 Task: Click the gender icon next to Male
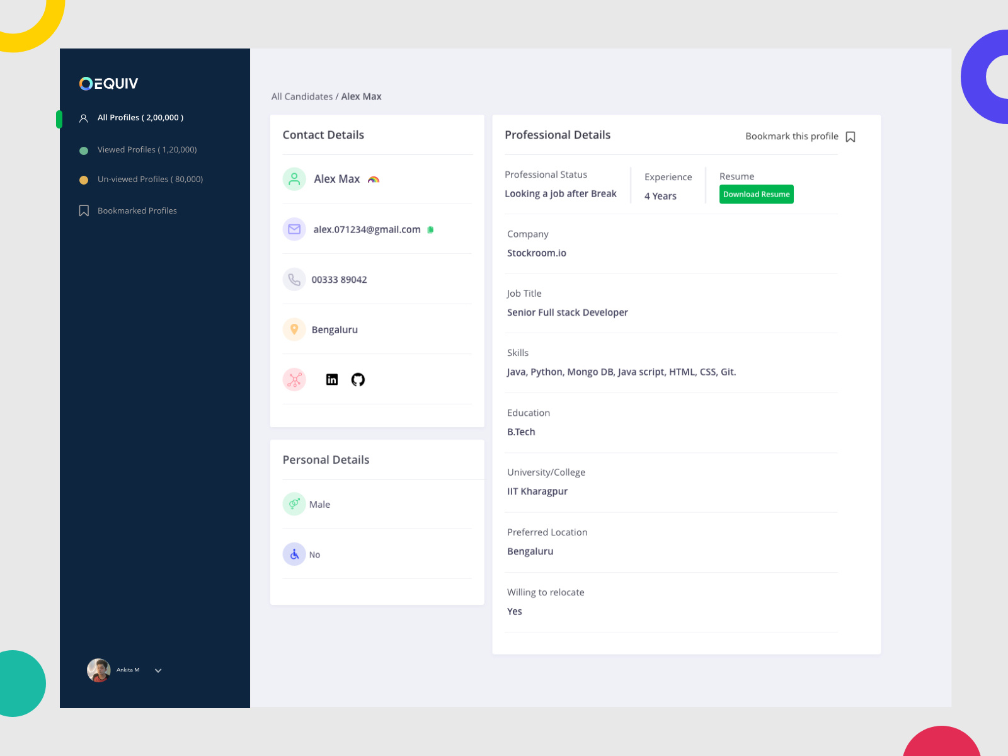[294, 504]
